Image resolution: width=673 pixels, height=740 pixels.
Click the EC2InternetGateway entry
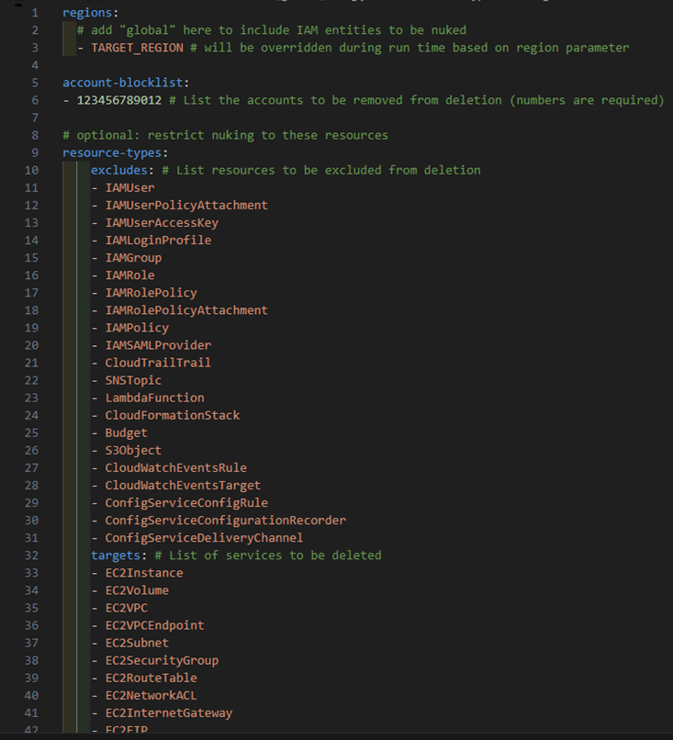point(168,713)
